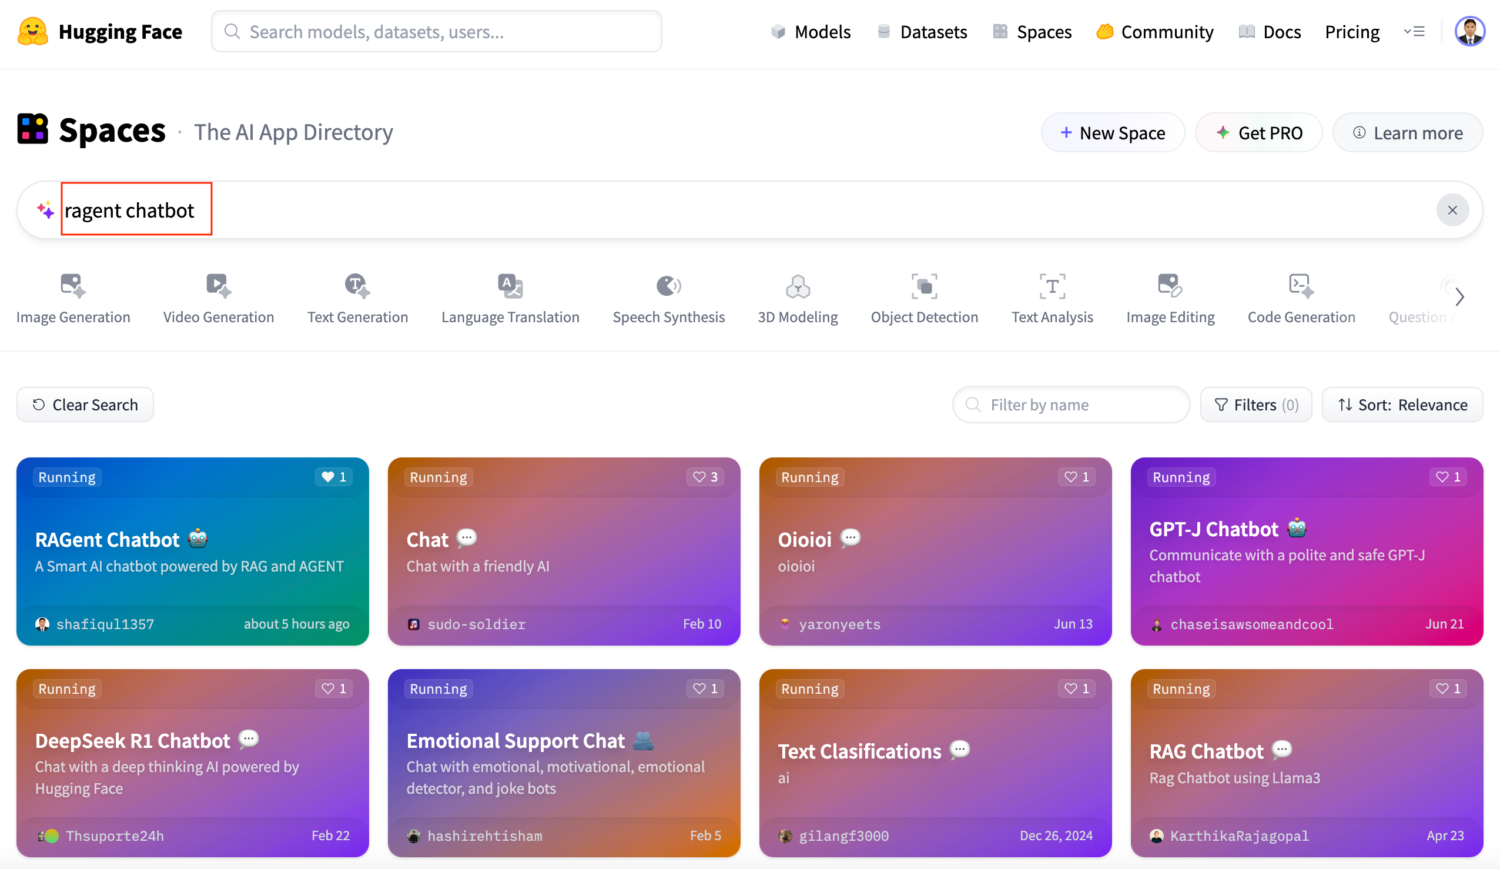Select the Object Detection category
The image size is (1500, 869).
tap(925, 299)
